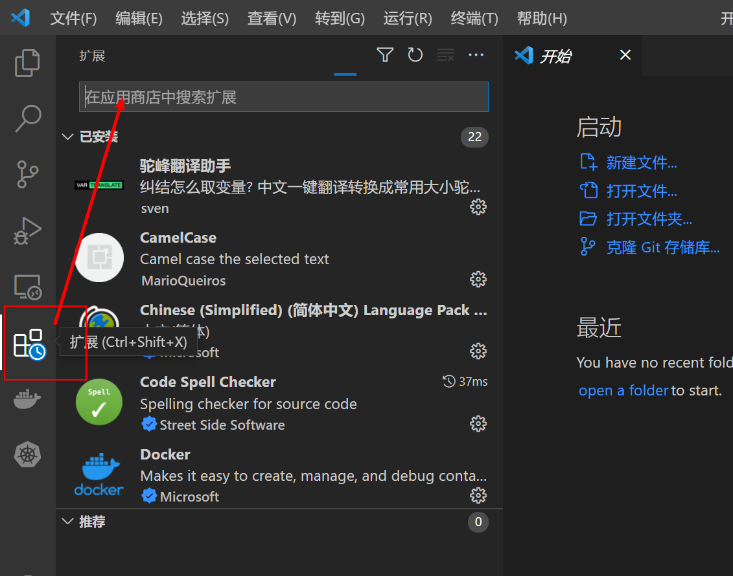Open settings gear for Docker extension
This screenshot has height=576, width=733.
point(478,495)
